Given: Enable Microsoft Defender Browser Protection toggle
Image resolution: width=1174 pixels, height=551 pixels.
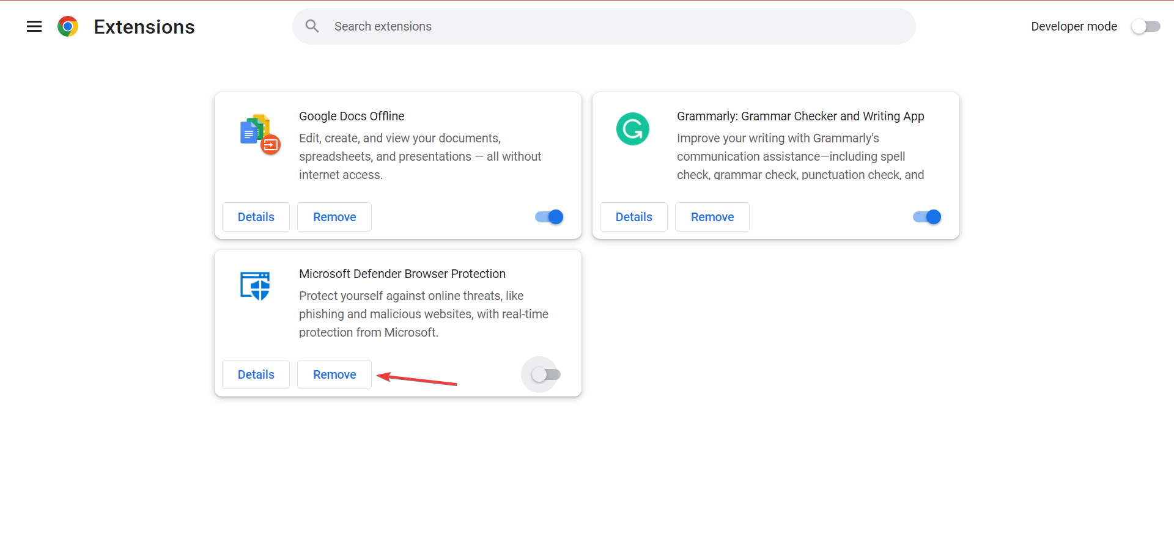Looking at the screenshot, I should [x=545, y=374].
